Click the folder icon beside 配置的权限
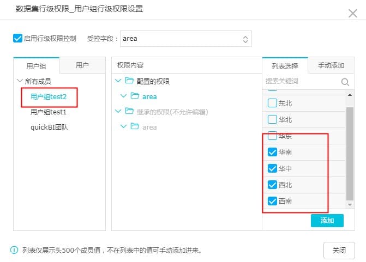This screenshot has height=262, width=366. pyautogui.click(x=129, y=81)
